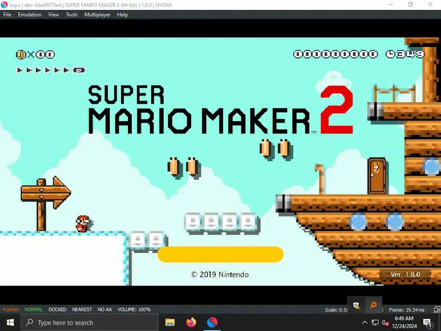Image resolution: width=441 pixels, height=331 pixels.
Task: Toggle the VULKAN graphics API indicator
Action: [10, 309]
